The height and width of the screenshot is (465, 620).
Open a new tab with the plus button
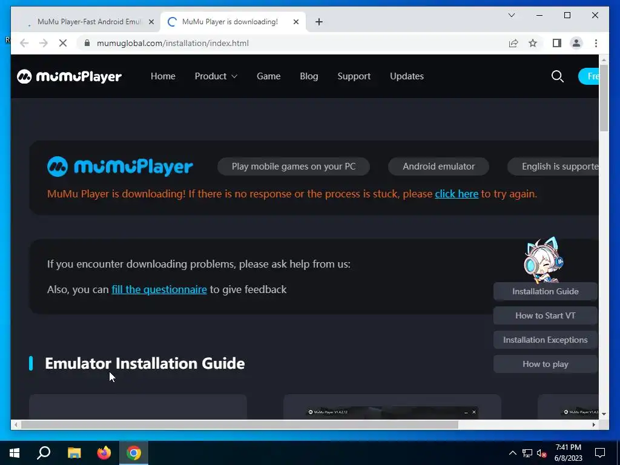pyautogui.click(x=319, y=22)
